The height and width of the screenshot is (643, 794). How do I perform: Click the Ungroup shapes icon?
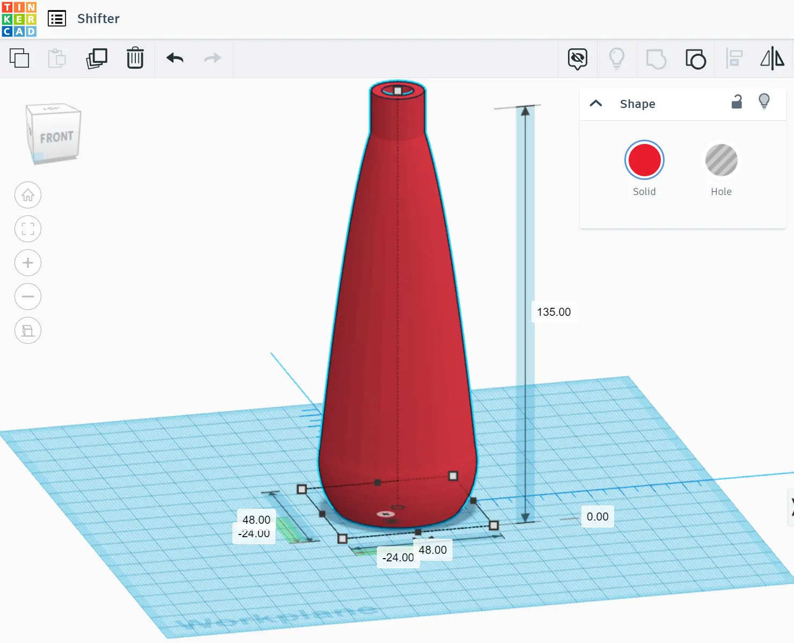[695, 59]
